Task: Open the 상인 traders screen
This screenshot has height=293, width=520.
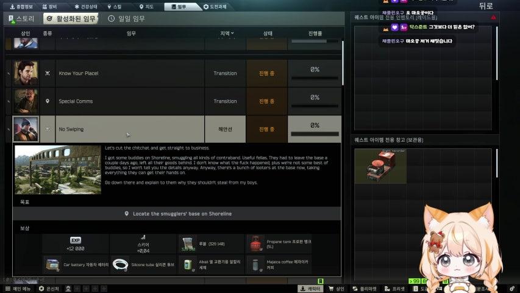Action: (x=337, y=289)
